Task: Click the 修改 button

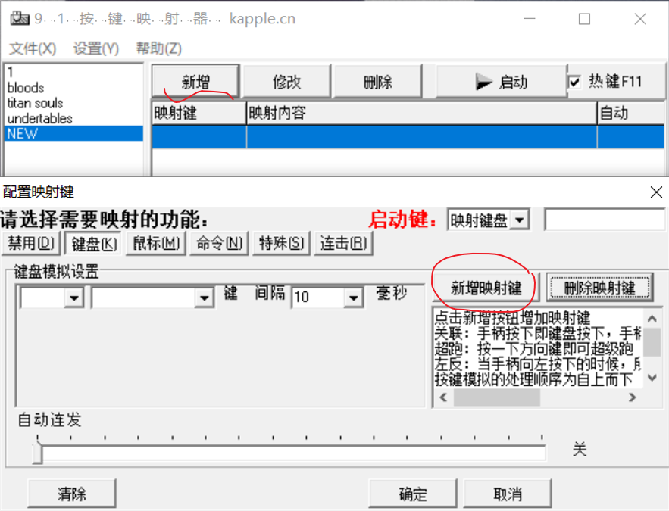Action: pyautogui.click(x=286, y=82)
